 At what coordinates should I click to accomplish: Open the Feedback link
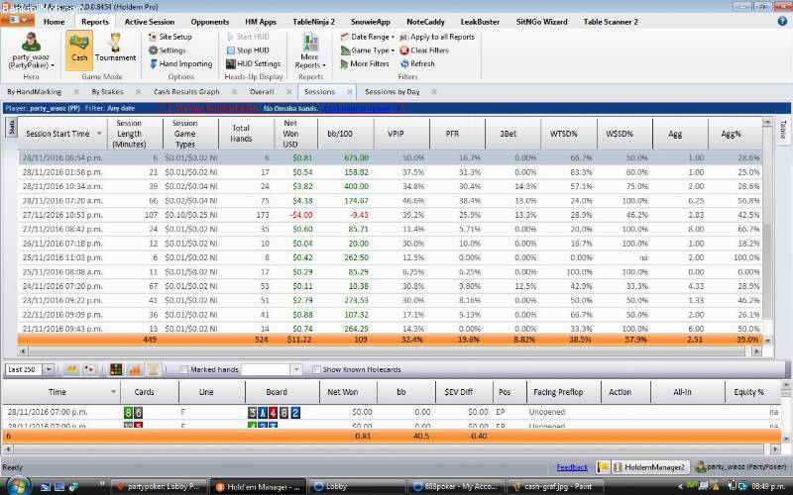[x=572, y=467]
